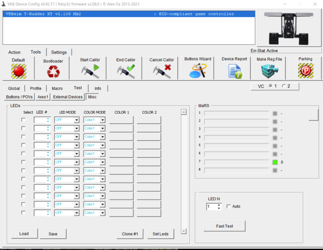Click the Fast Test button

click(x=224, y=226)
